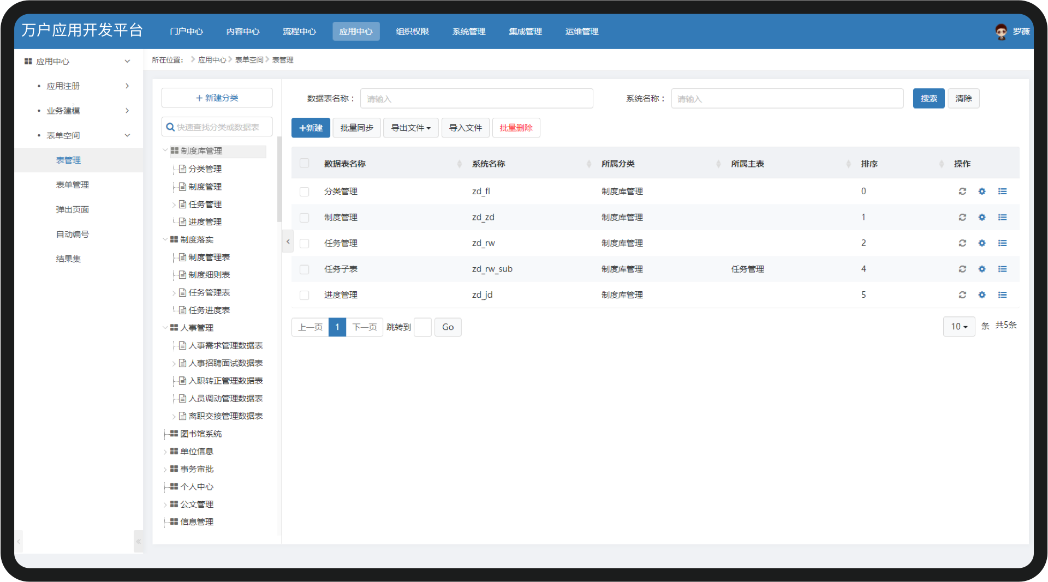Focus the 数据表名称 input field
Screen dimensions: 1048x582
pos(477,99)
